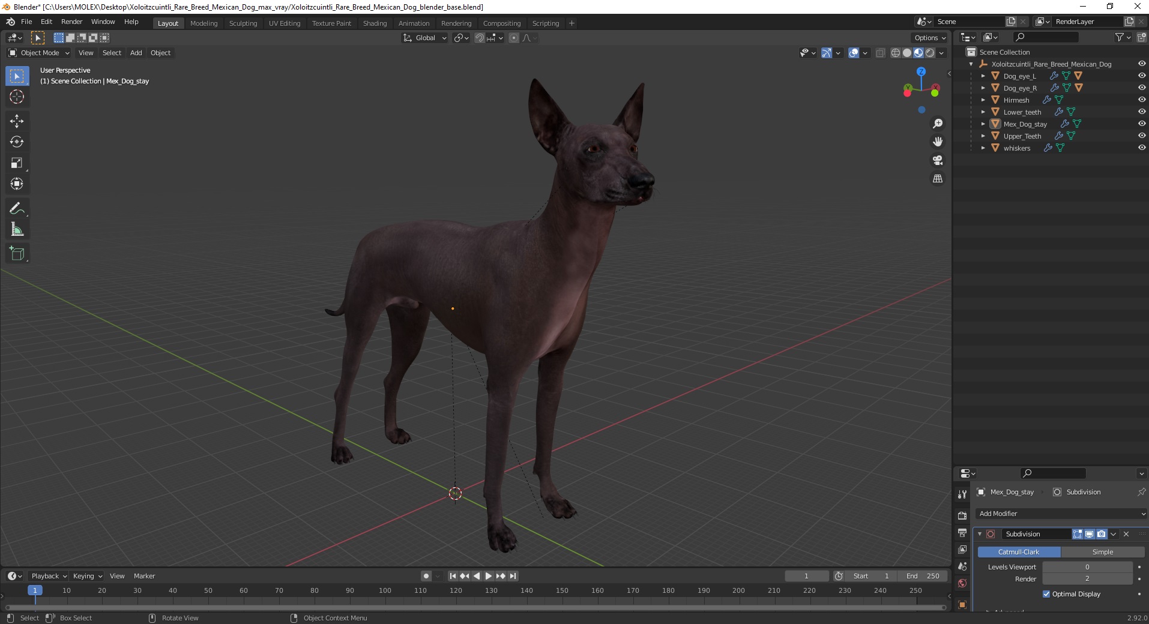This screenshot has width=1149, height=624.
Task: Pick the Scale tool
Action: coord(17,163)
